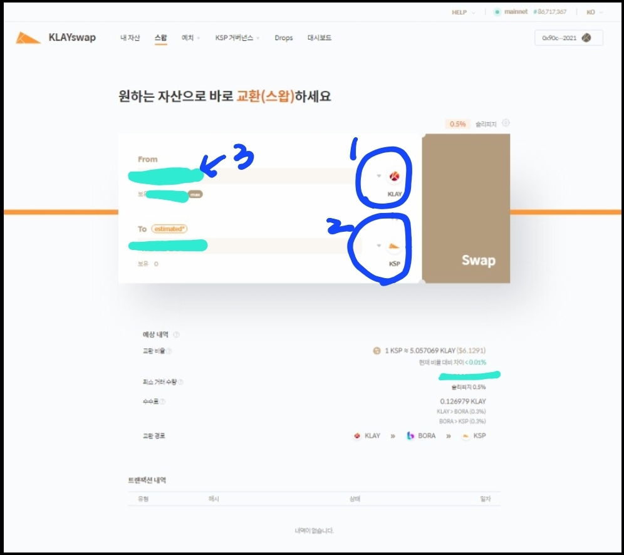The height and width of the screenshot is (555, 624).
Task: Open slippage settings gear icon
Action: (506, 123)
